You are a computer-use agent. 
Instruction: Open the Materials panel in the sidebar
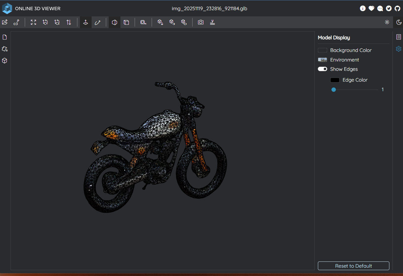coord(4,49)
